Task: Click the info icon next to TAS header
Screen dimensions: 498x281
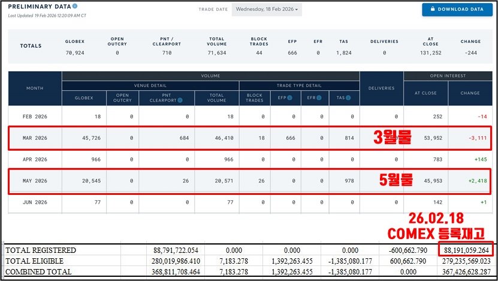Action: (348, 97)
